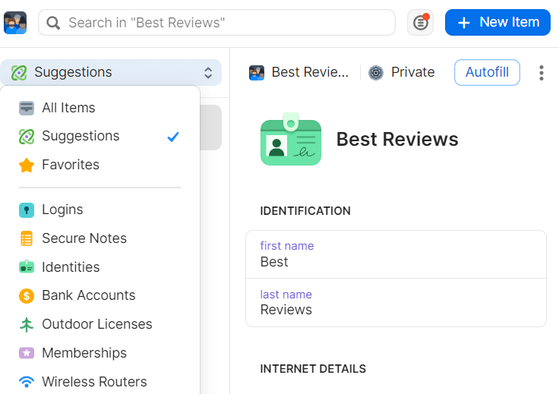Image resolution: width=559 pixels, height=394 pixels.
Task: Click the large identity card item icon
Action: [x=291, y=139]
